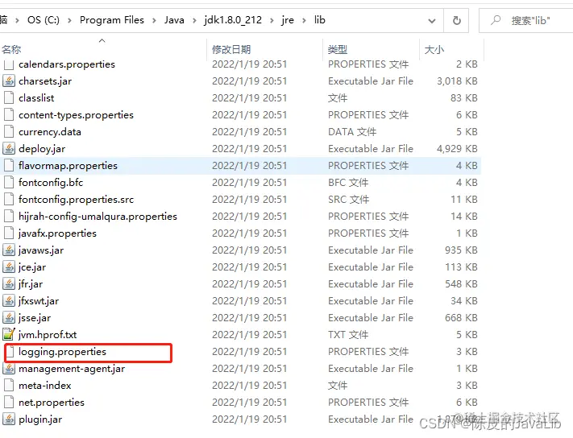
Task: Select net.properties file name
Action: 52,403
